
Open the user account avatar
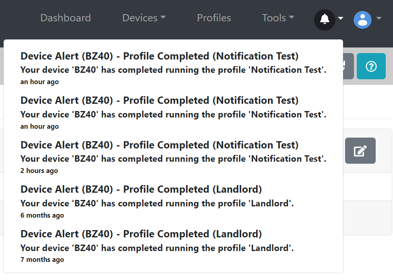click(x=362, y=20)
